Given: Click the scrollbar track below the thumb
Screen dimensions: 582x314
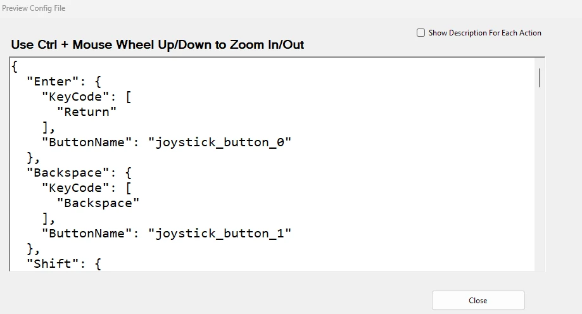Looking at the screenshot, I should [540, 178].
